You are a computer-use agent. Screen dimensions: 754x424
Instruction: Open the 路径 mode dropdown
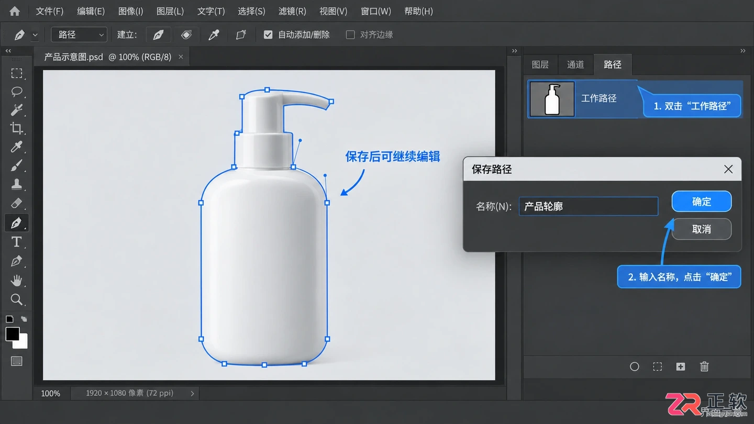[79, 35]
